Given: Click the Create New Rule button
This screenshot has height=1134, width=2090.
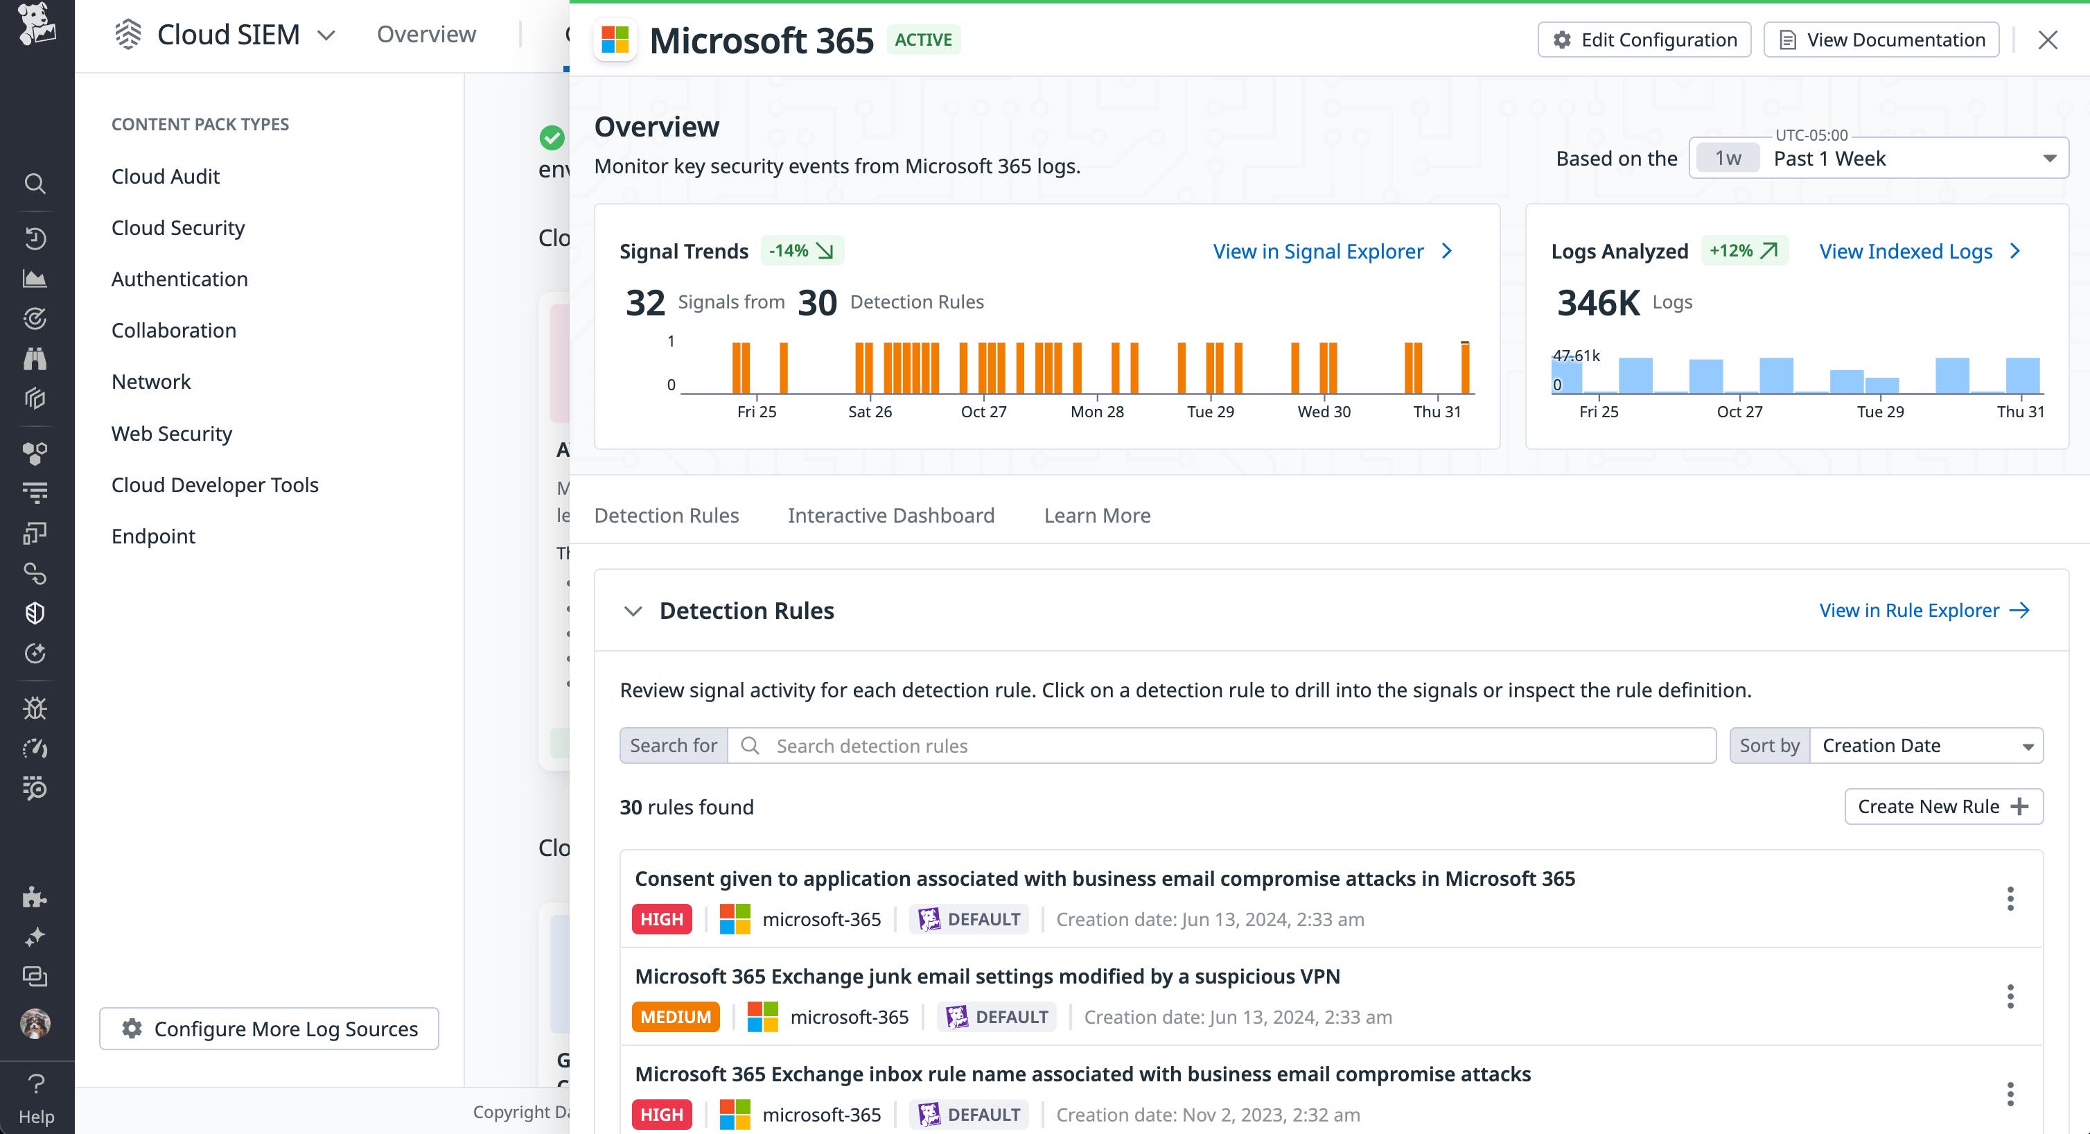Looking at the screenshot, I should pyautogui.click(x=1943, y=806).
